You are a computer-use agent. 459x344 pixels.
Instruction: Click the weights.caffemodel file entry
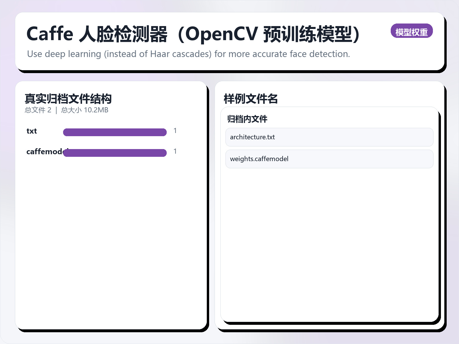point(329,159)
